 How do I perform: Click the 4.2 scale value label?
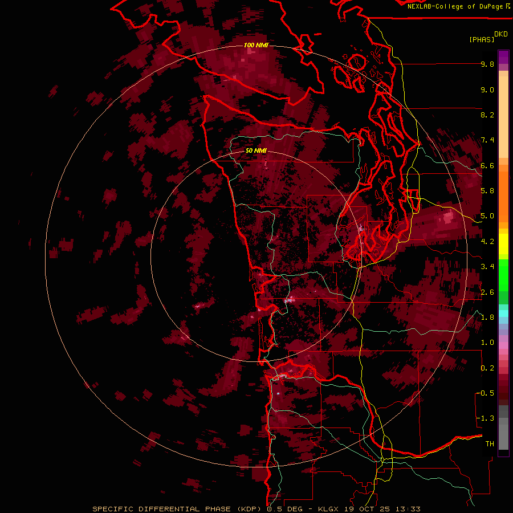(x=487, y=242)
